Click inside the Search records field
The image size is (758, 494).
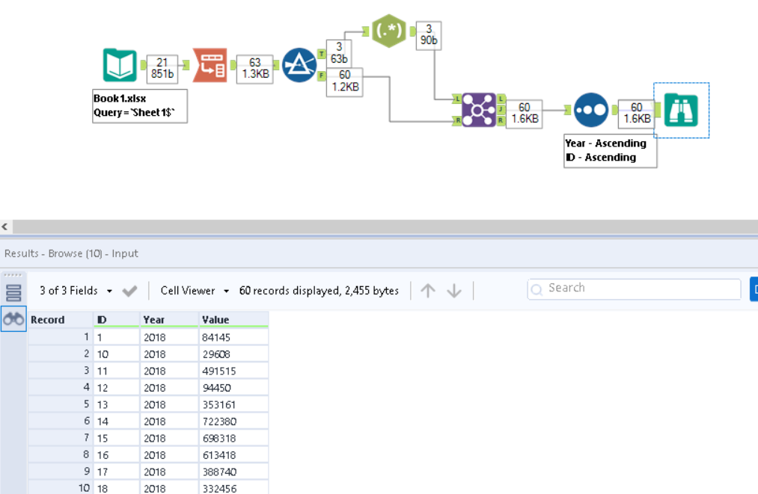coord(632,288)
